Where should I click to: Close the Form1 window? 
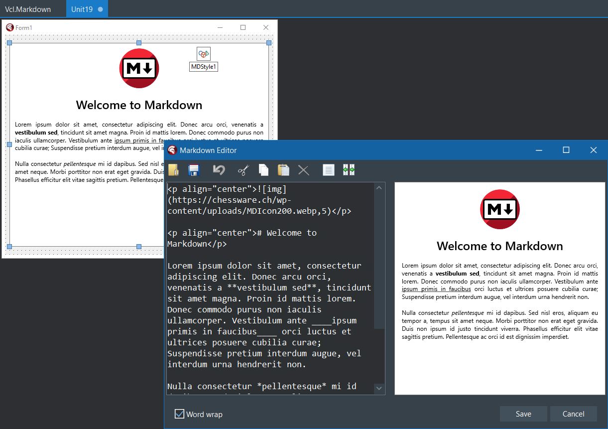(x=266, y=27)
